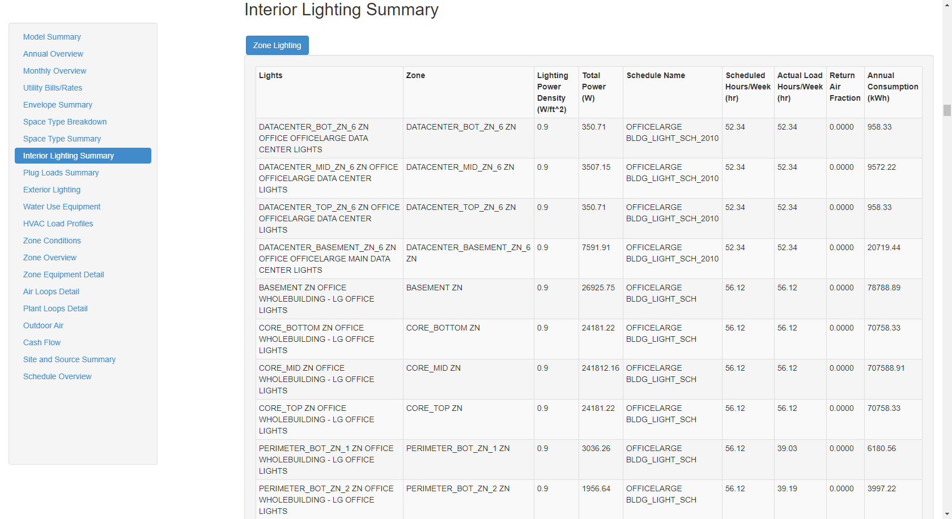This screenshot has width=952, height=519.
Task: View Water Use Equipment details
Action: click(x=62, y=207)
